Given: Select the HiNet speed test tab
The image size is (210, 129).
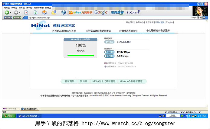Looking at the screenshot, I should click(30, 109).
